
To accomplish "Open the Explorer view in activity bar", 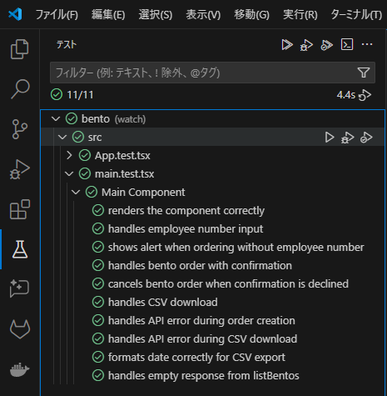I will point(19,49).
